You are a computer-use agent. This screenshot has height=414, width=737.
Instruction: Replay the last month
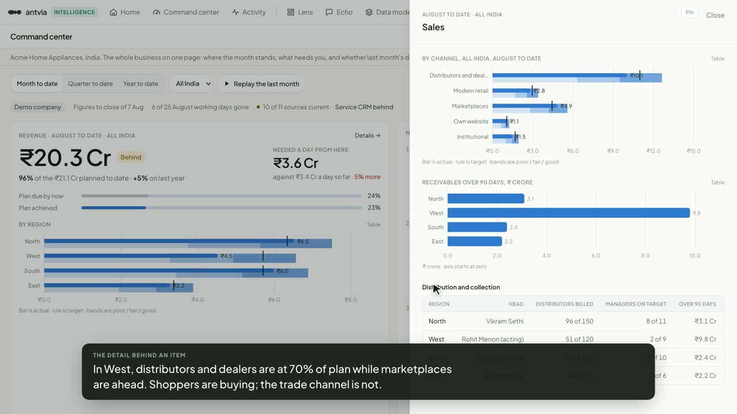261,83
